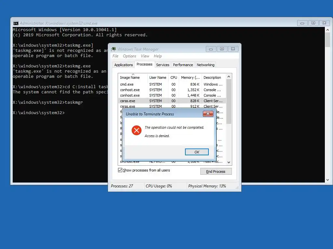333x249 pixels.
Task: Select the csrss.exe row with 912 K
Action: pos(172,106)
